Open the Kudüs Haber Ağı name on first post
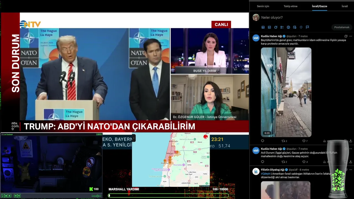This screenshot has width=354, height=199. 271,36
